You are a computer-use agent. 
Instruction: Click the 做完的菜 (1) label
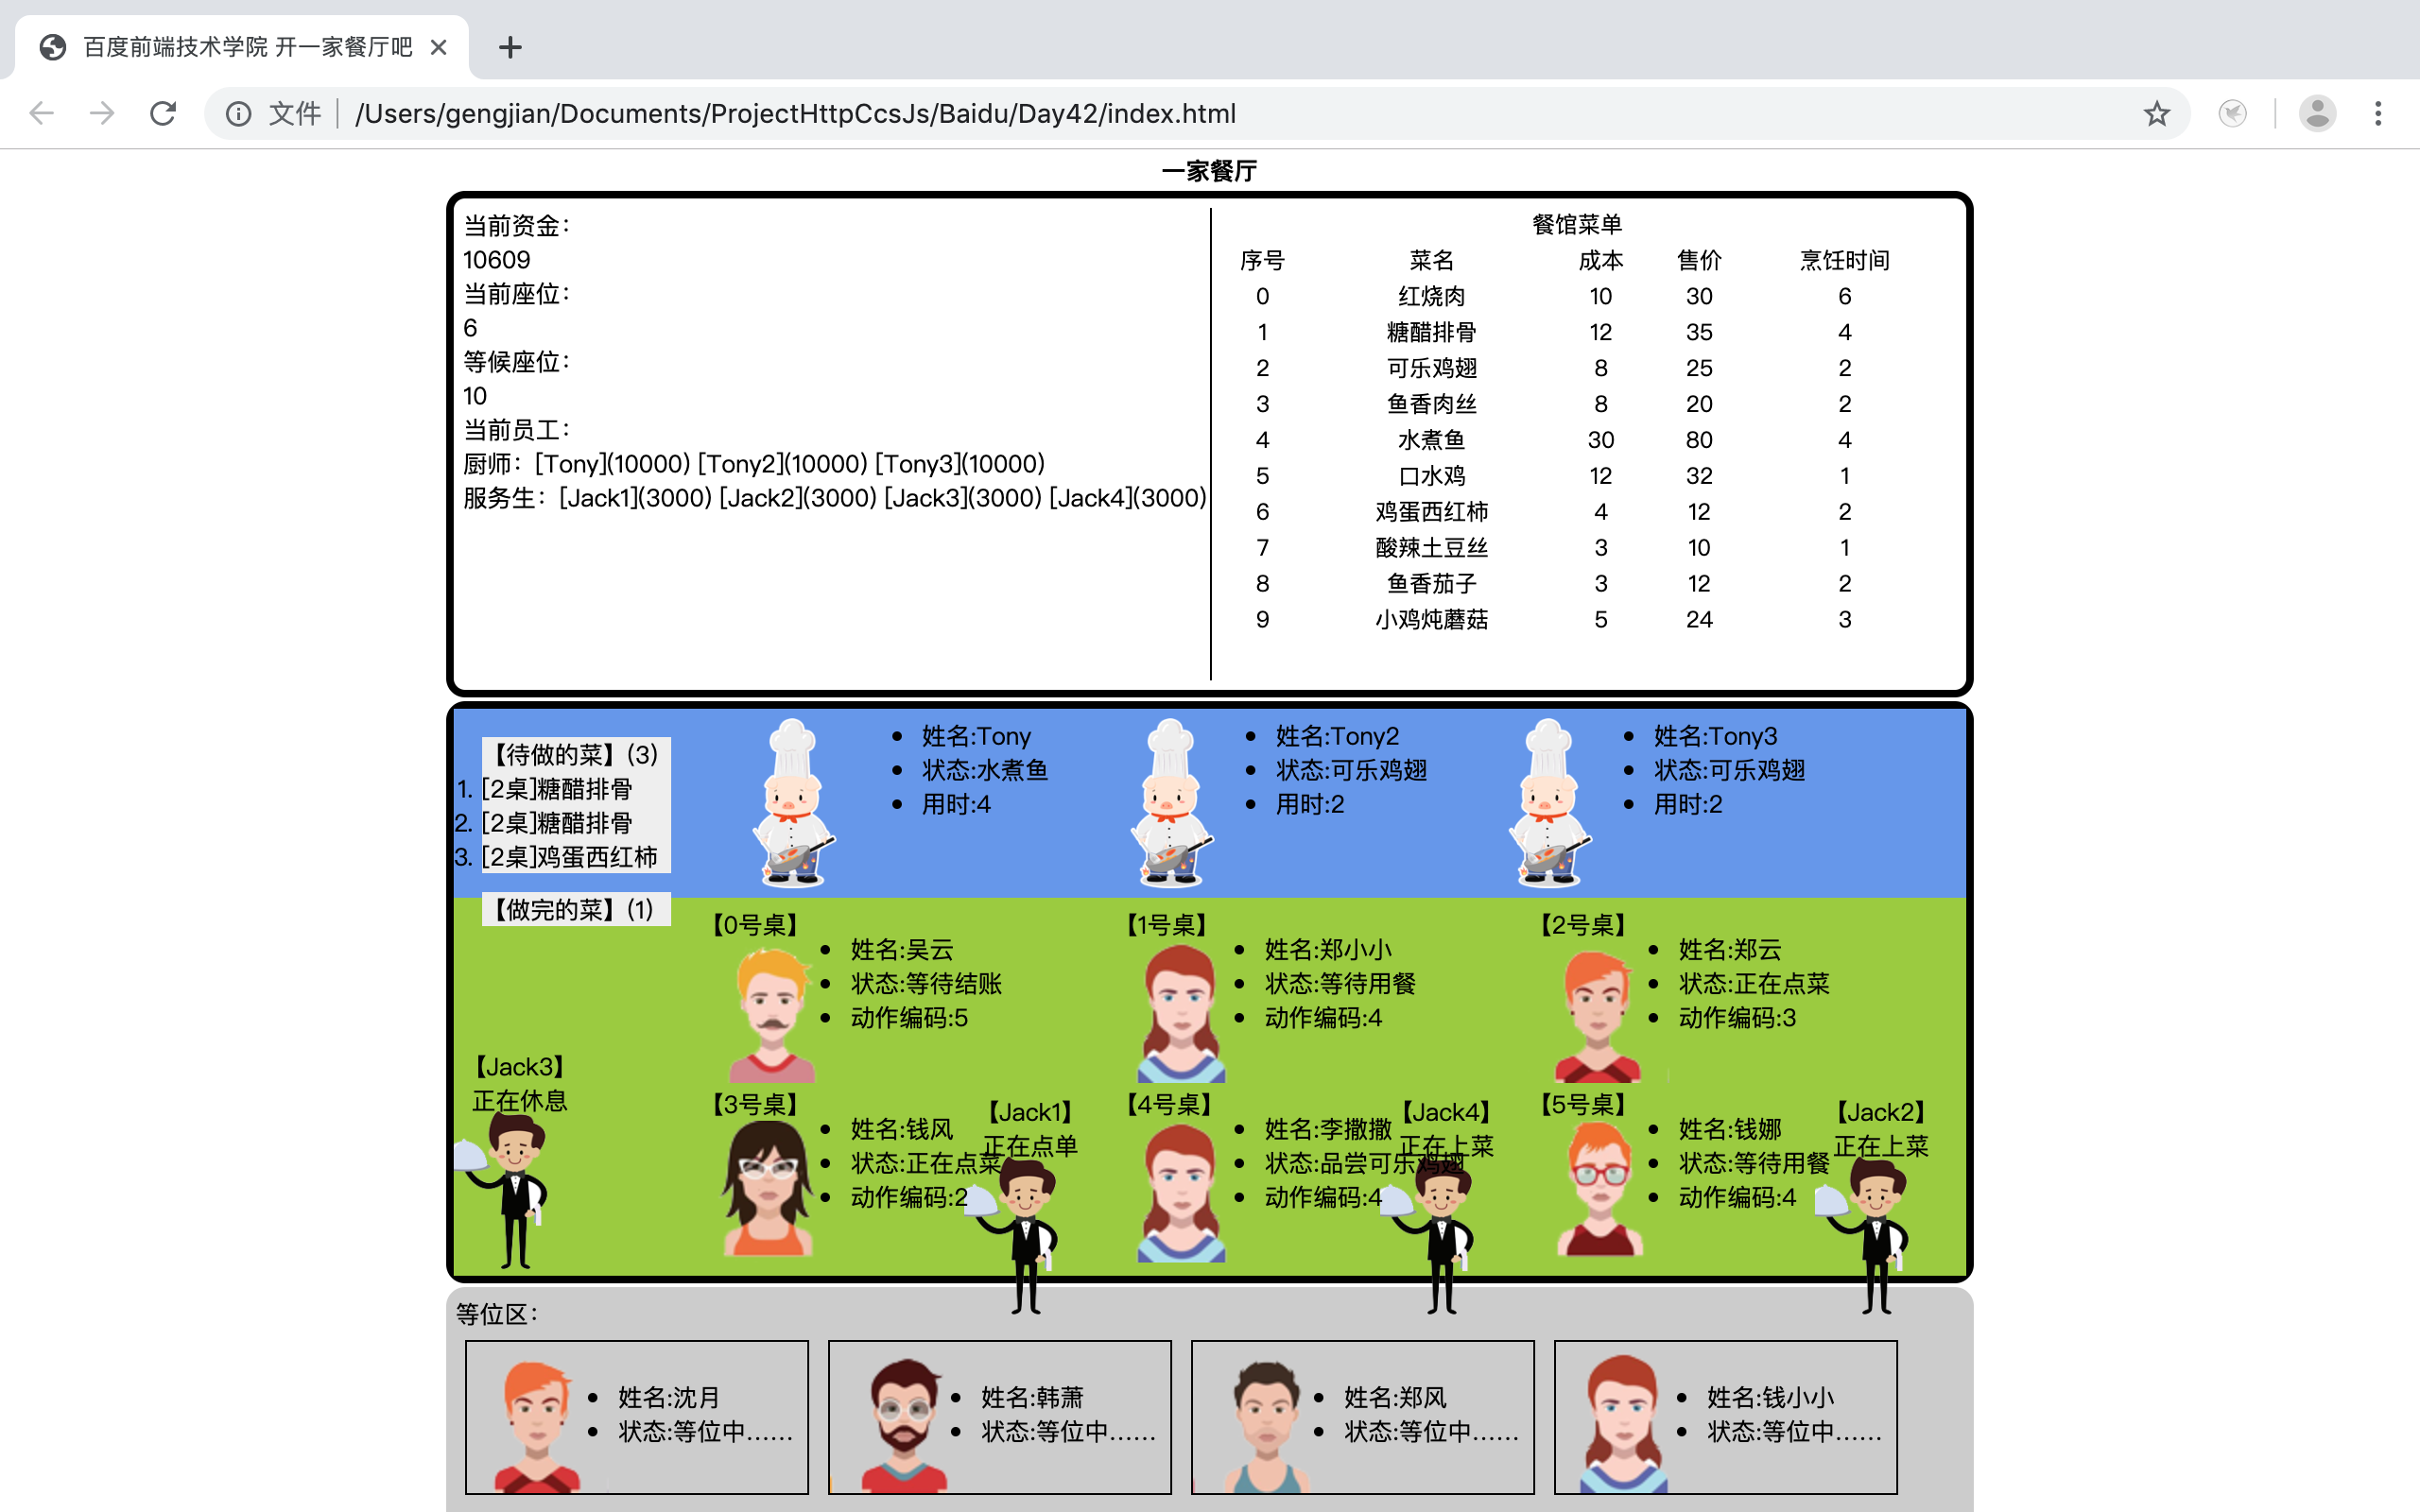(575, 909)
